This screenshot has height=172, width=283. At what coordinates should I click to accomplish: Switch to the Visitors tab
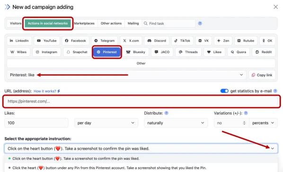click(x=16, y=23)
